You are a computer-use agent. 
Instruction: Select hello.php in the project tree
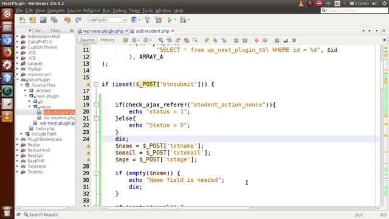coord(45,128)
